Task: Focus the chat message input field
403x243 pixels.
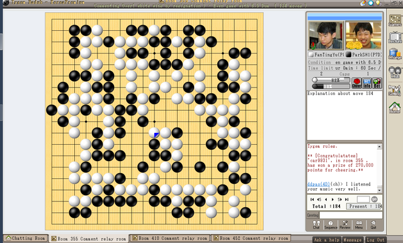Action: (x=351, y=215)
